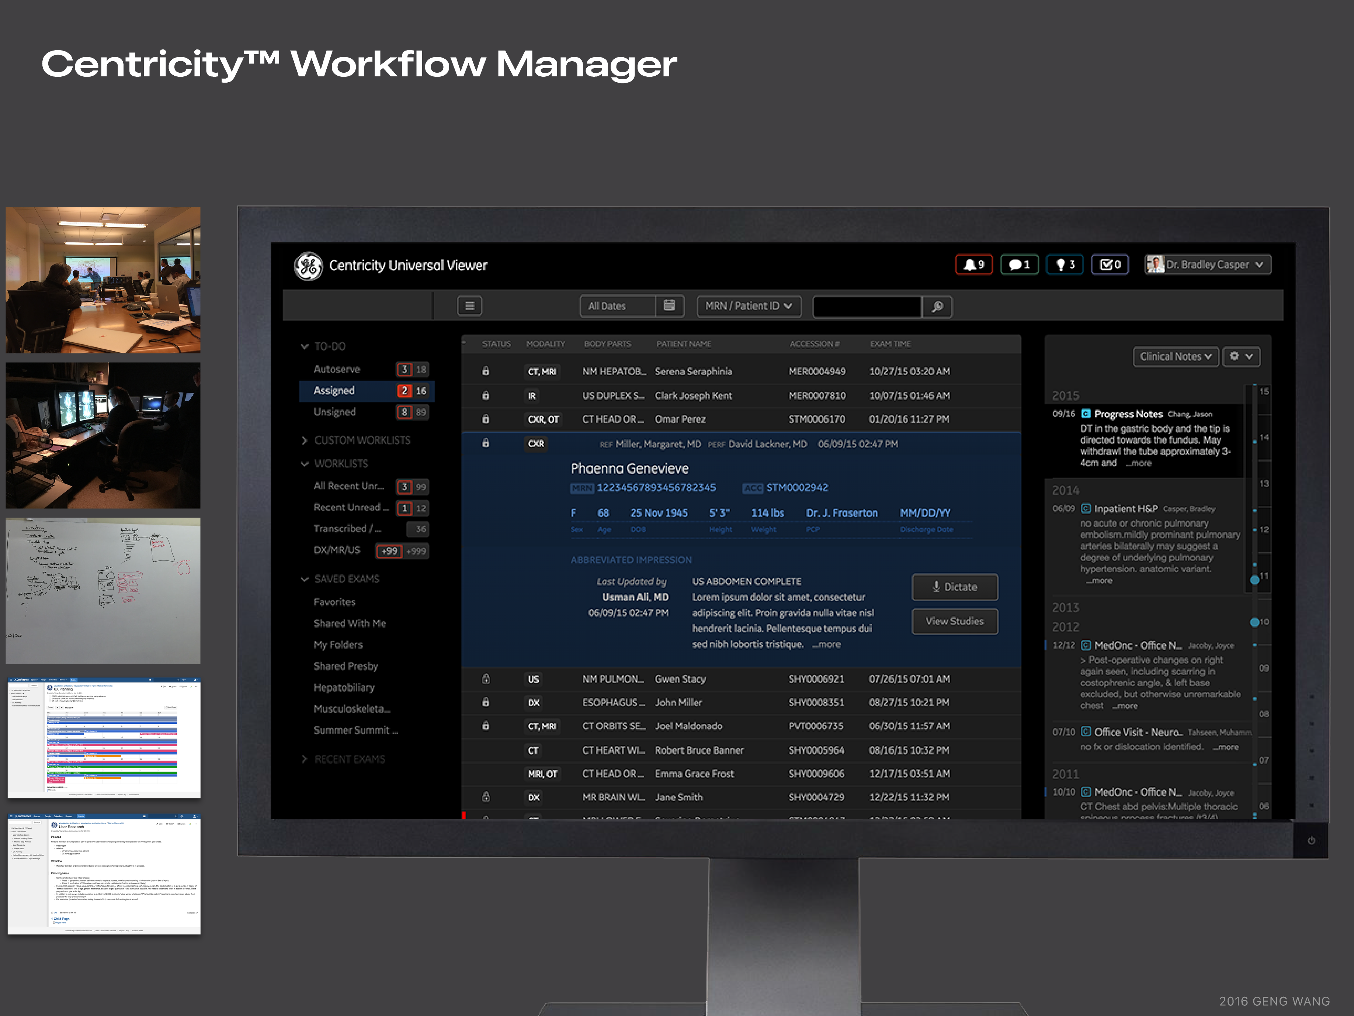Click document icon beside 12/12 MedOnc note
Viewport: 1354px width, 1016px height.
pos(1086,645)
